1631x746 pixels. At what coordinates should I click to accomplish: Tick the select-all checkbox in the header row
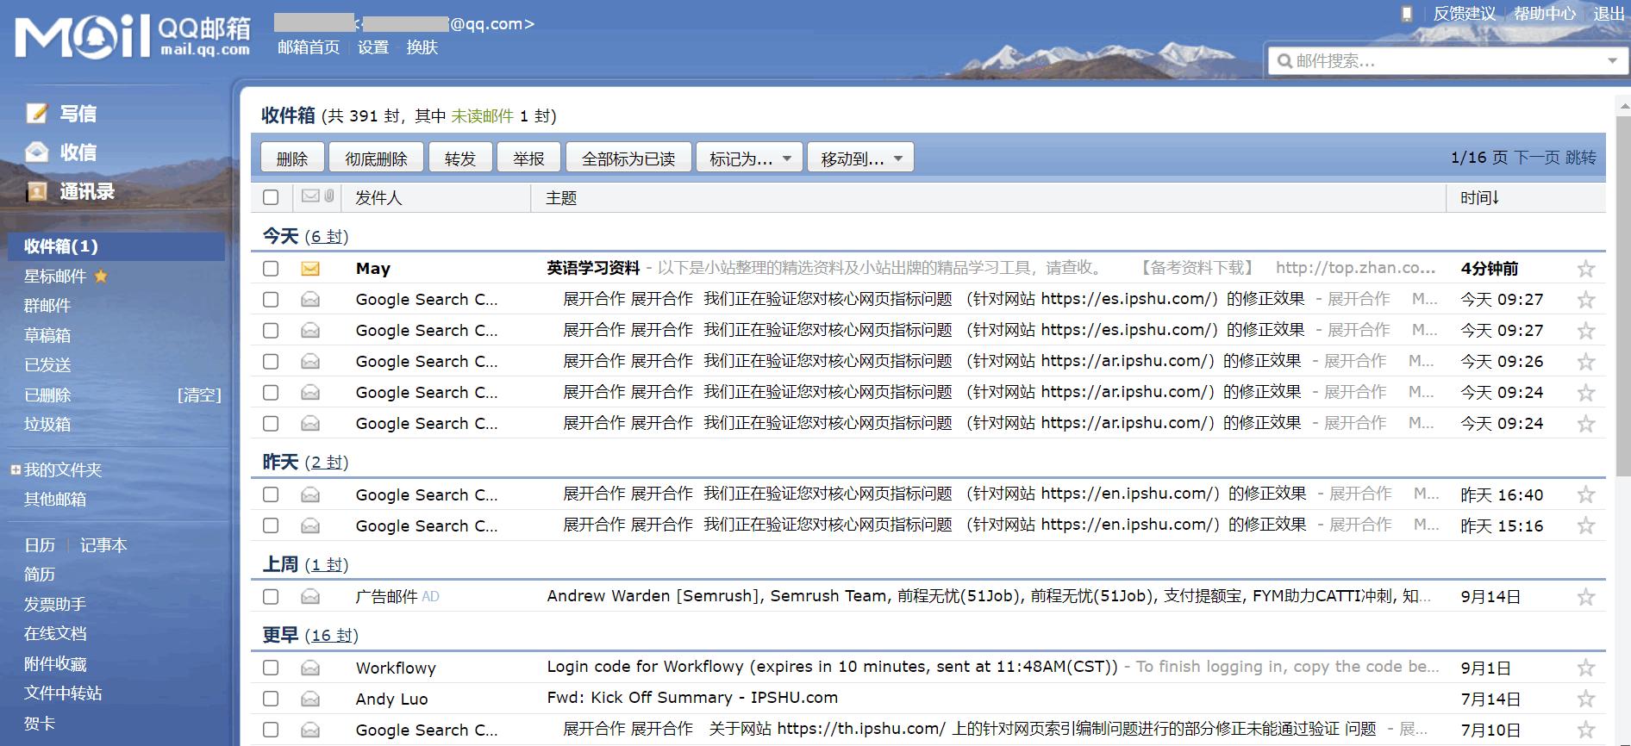tap(271, 197)
